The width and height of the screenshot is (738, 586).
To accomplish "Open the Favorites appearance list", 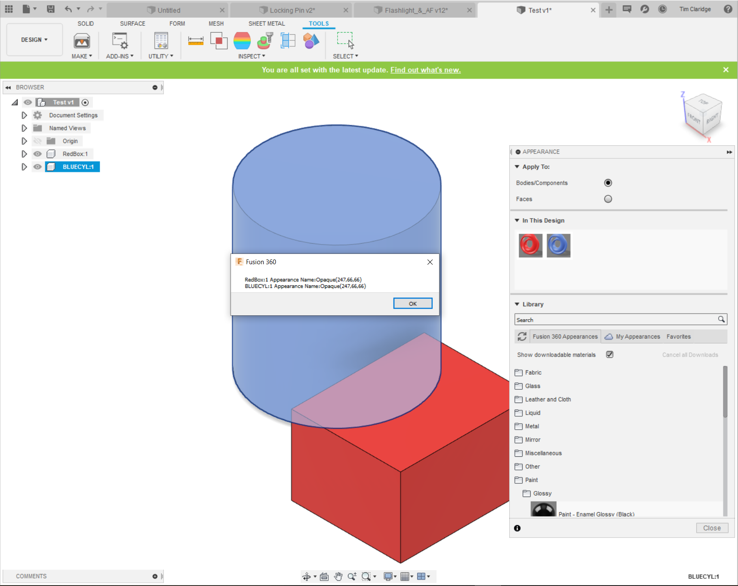I will click(679, 337).
